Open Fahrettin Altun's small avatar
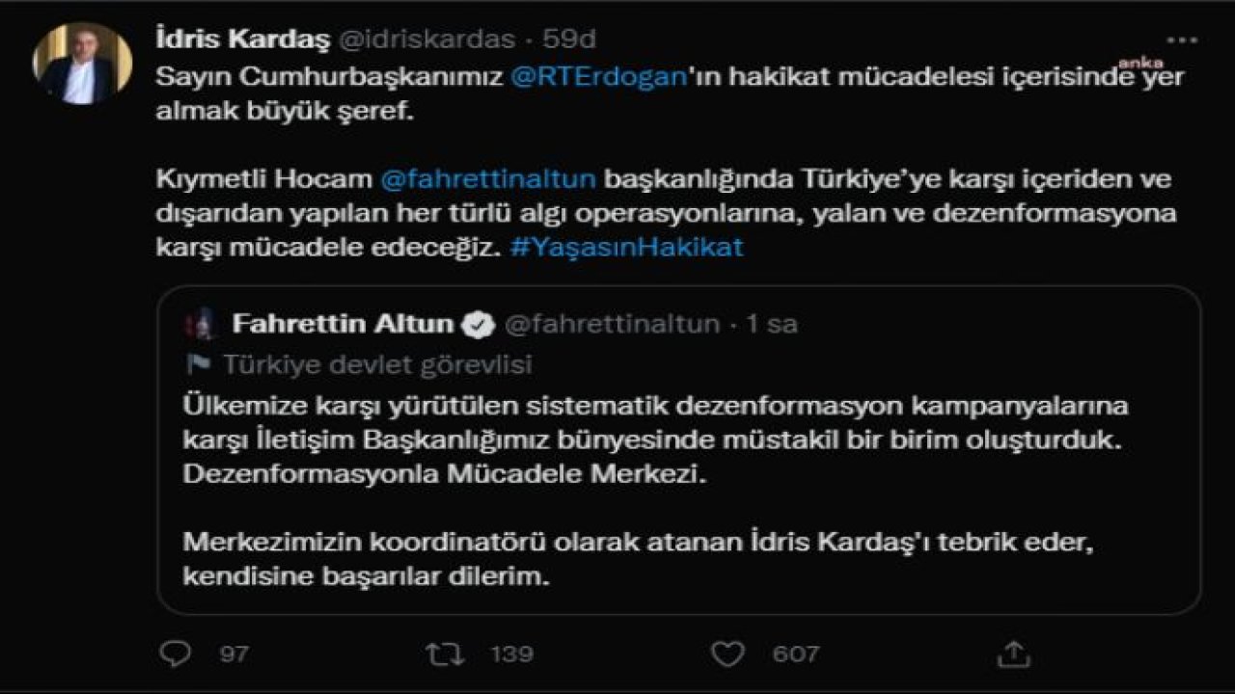The height and width of the screenshot is (694, 1235). tap(204, 325)
